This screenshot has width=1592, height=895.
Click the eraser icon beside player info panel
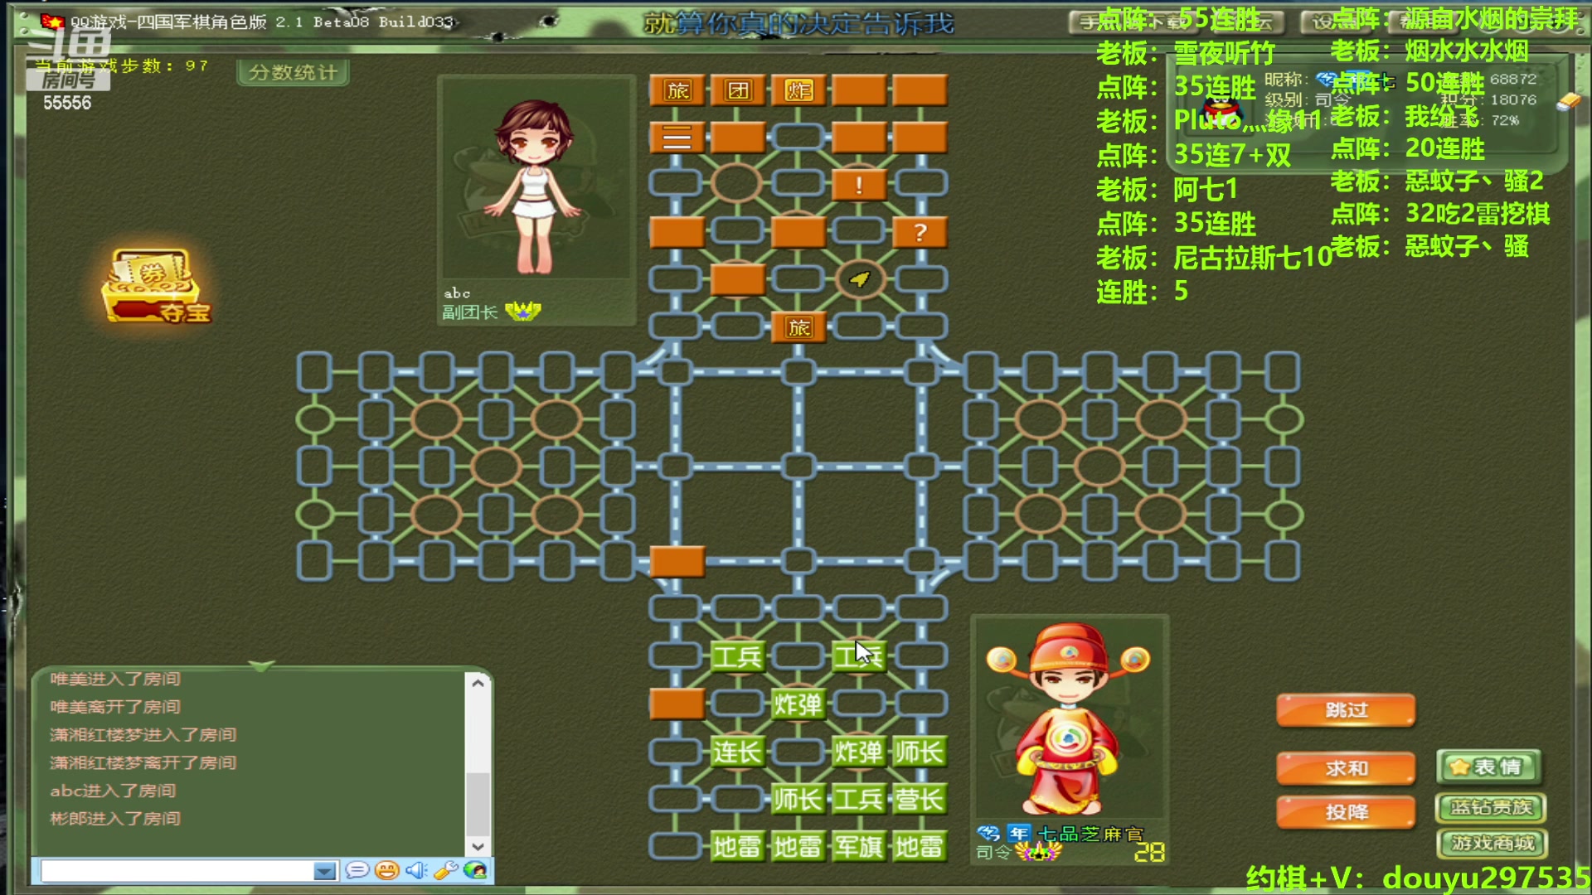pyautogui.click(x=1569, y=101)
